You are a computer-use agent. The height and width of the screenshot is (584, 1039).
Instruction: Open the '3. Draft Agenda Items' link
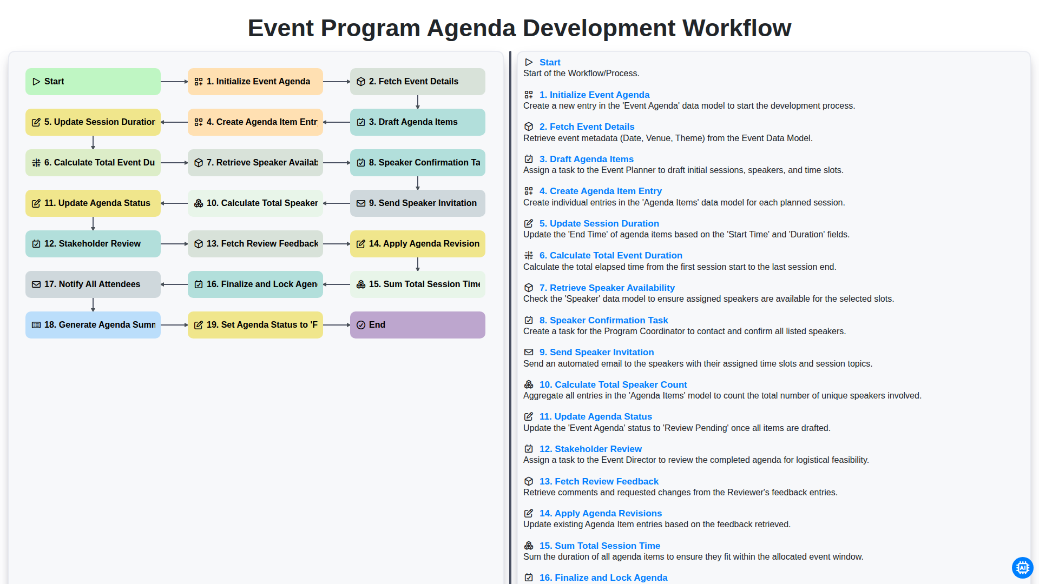point(586,159)
